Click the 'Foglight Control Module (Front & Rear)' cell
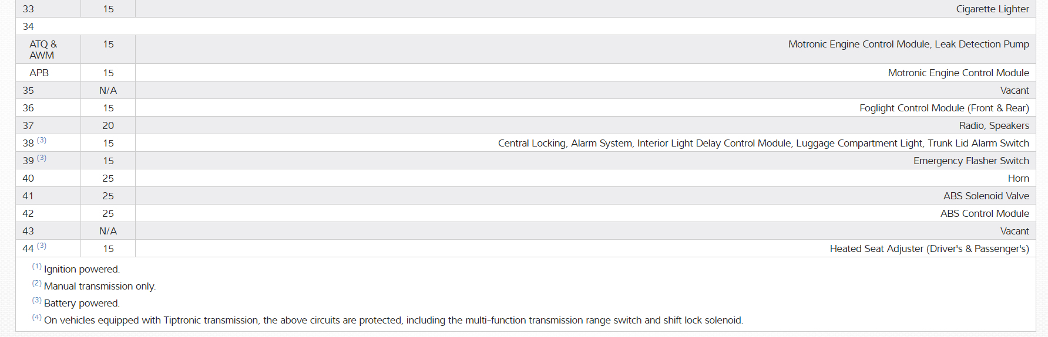 click(944, 108)
